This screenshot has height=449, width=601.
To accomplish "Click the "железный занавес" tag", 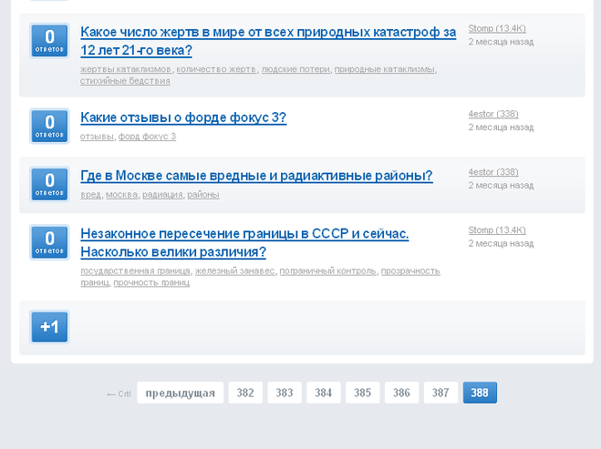I will [x=234, y=270].
